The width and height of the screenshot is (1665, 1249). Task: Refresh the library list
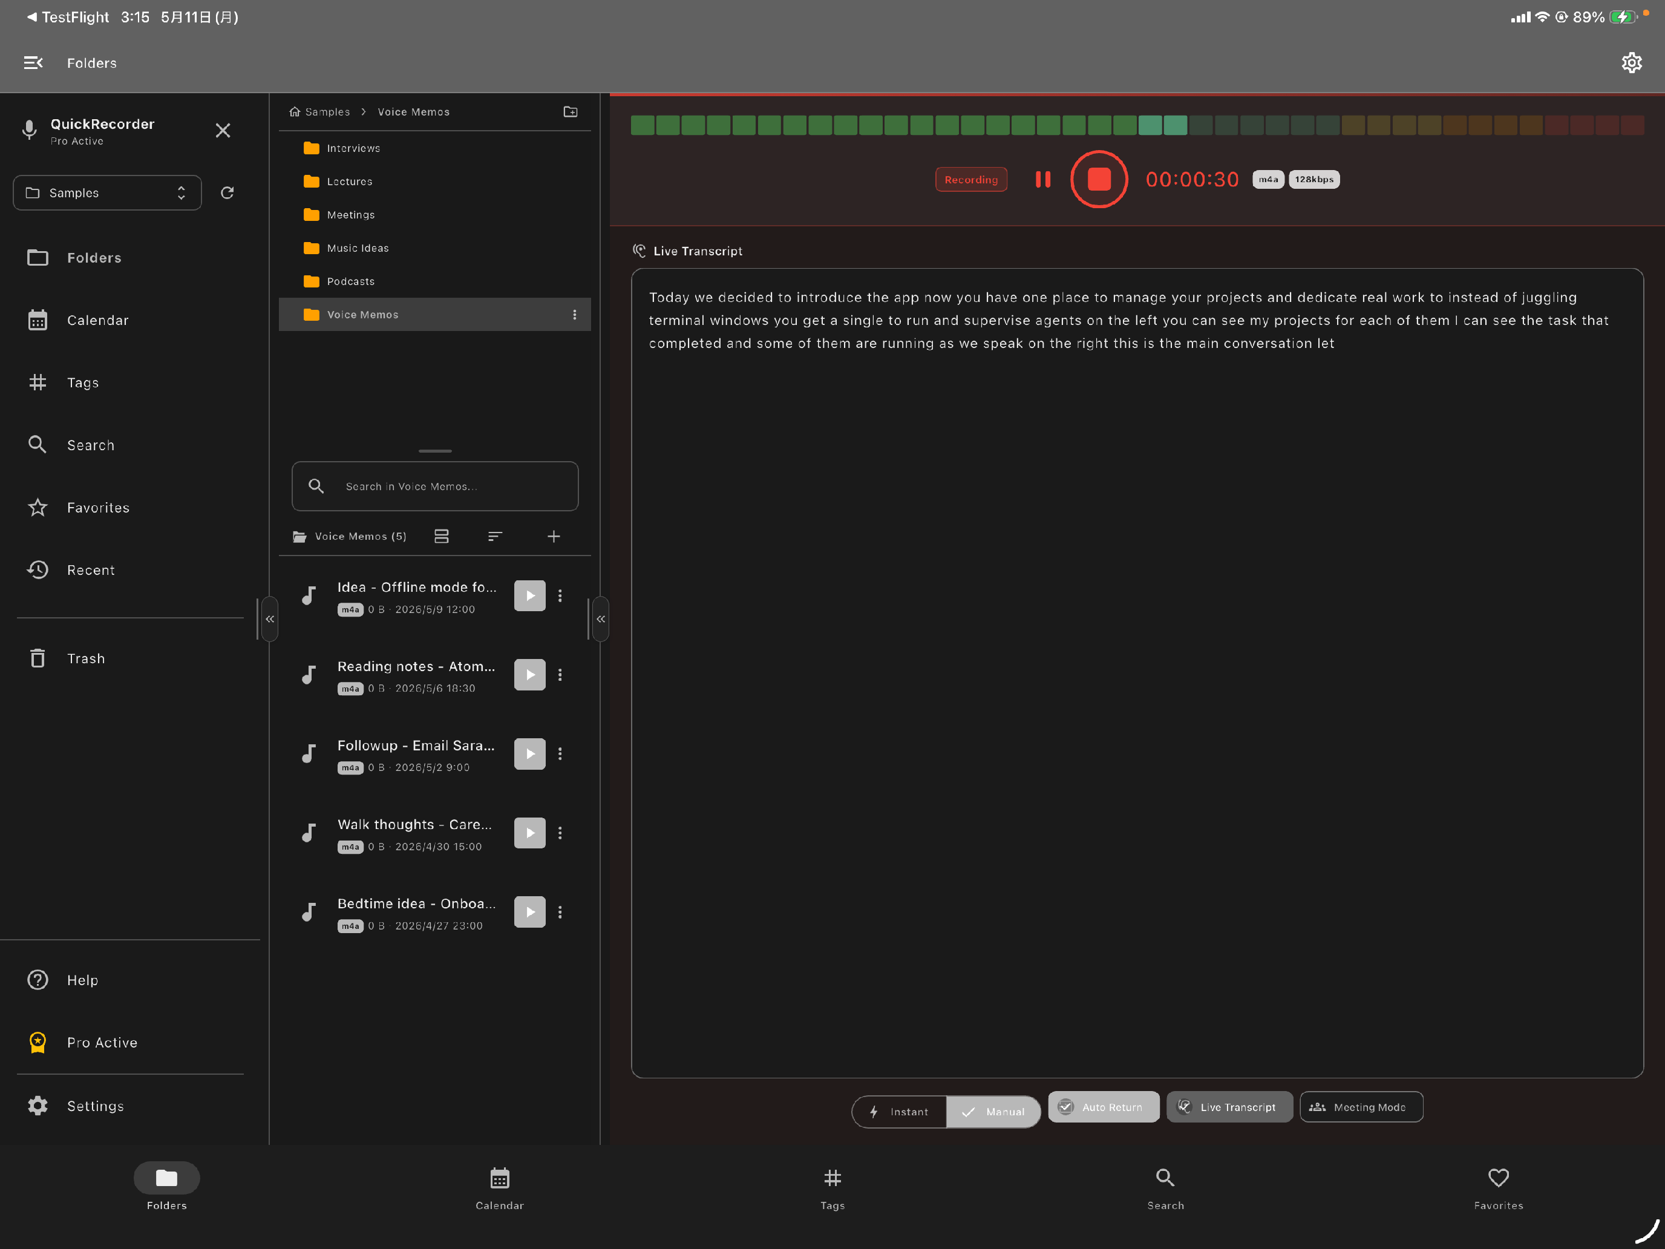coord(227,192)
